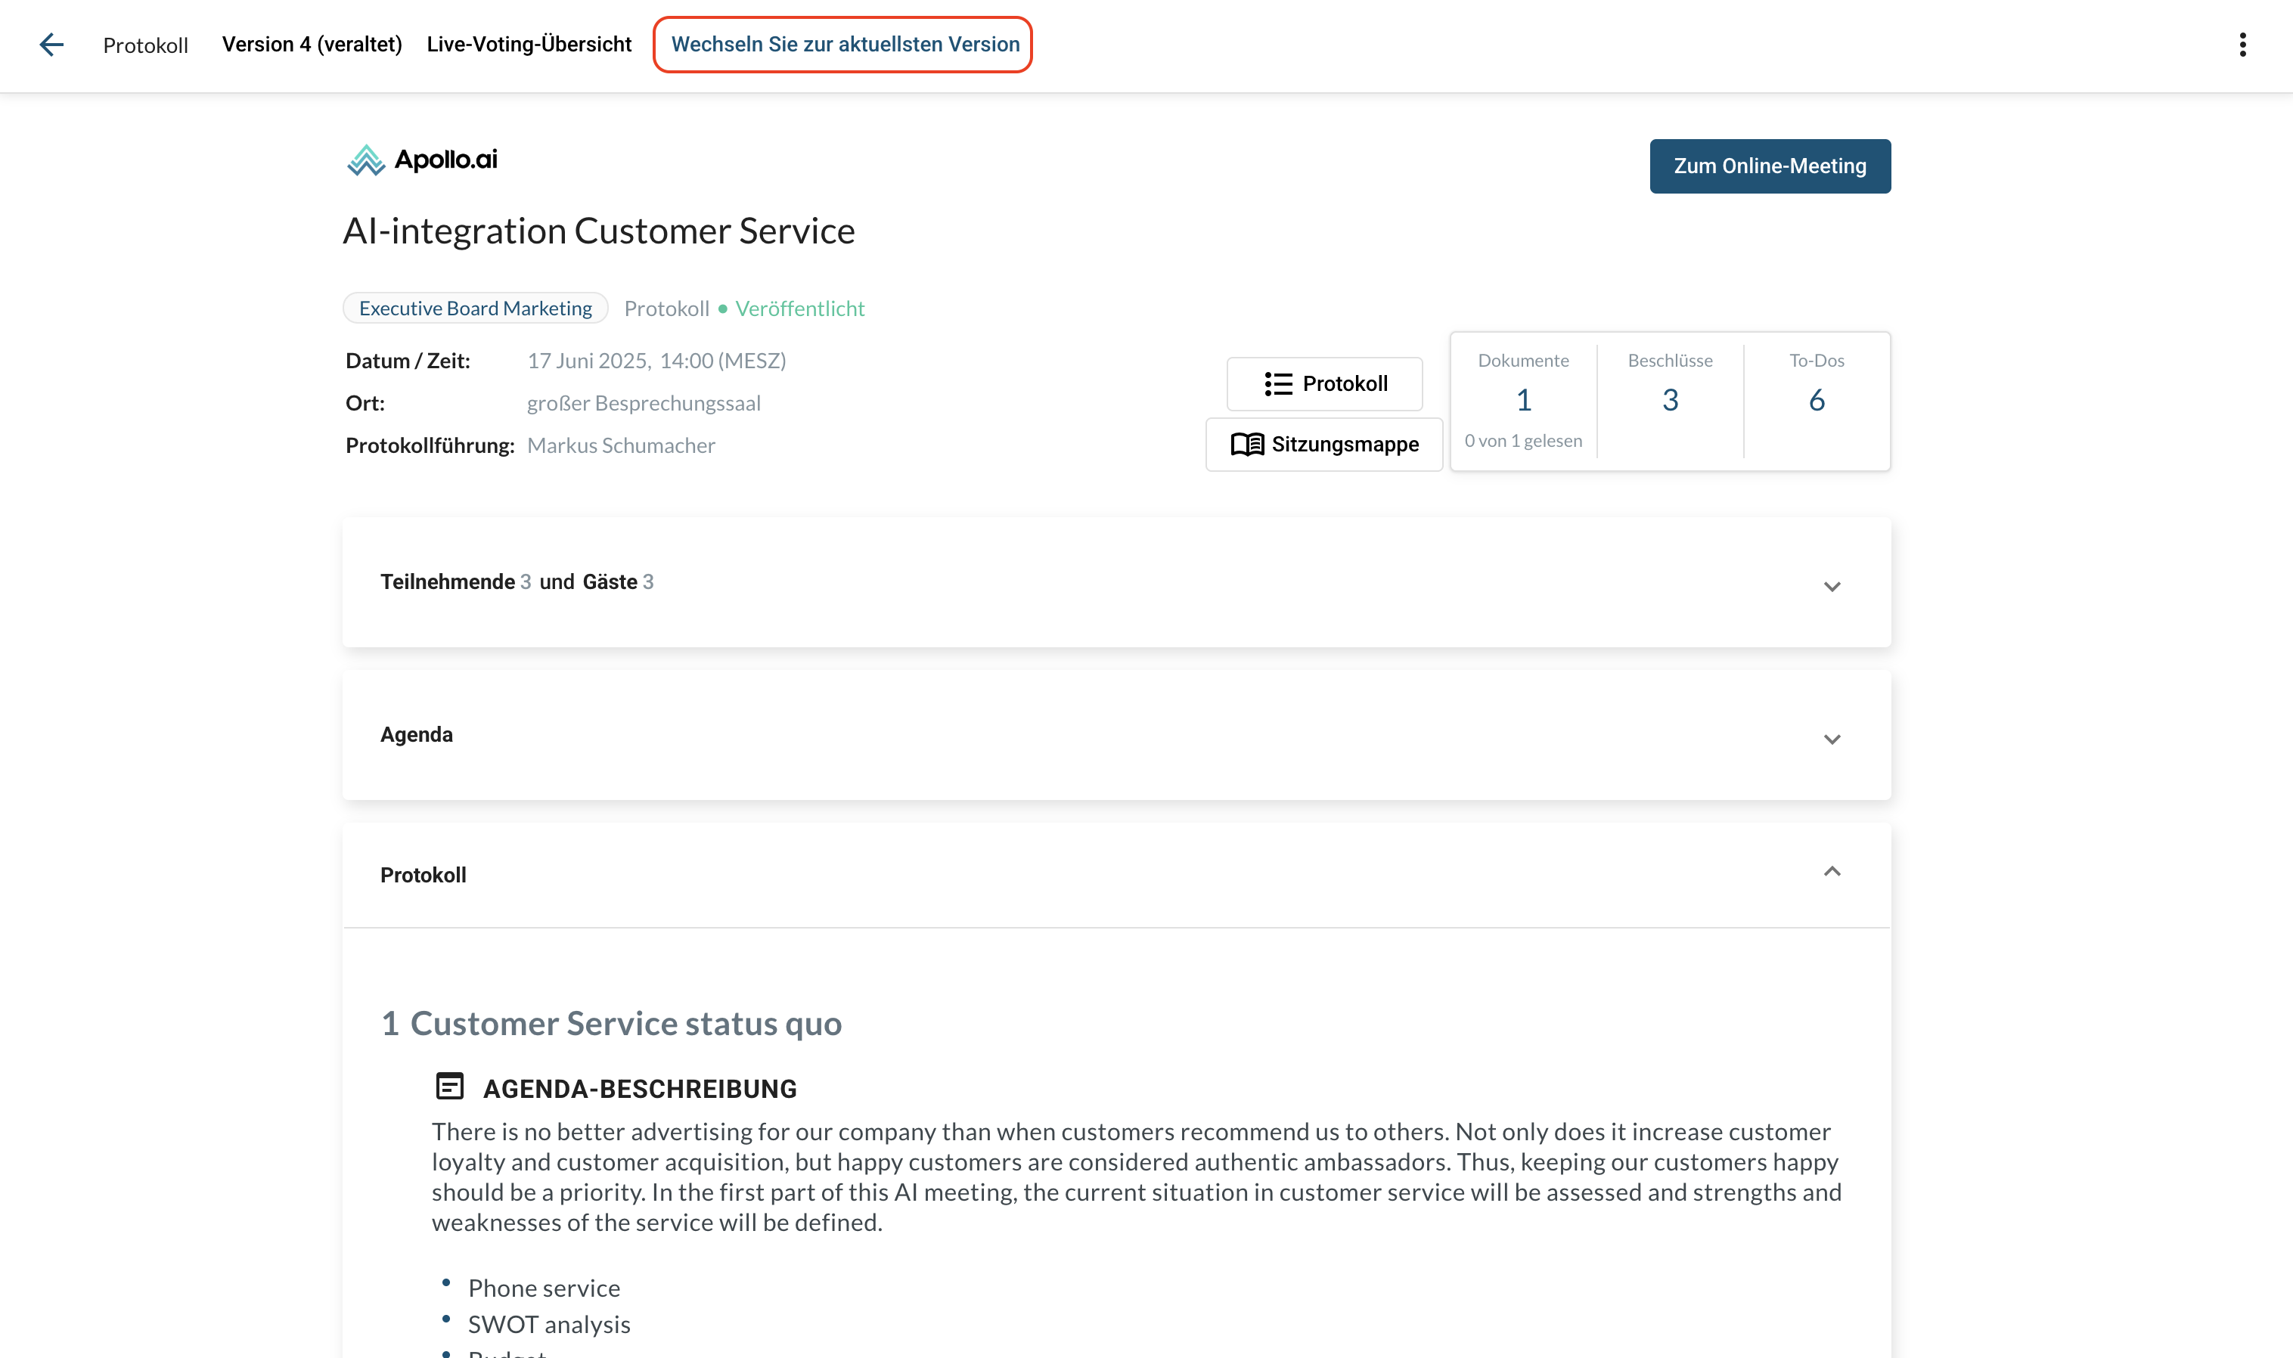Click the Protokoll header breadcrumb label
This screenshot has height=1358, width=2293.
[145, 46]
